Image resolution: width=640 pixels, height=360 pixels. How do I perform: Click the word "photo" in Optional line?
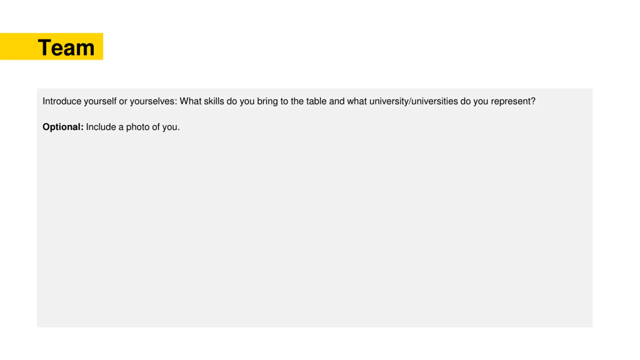(138, 127)
